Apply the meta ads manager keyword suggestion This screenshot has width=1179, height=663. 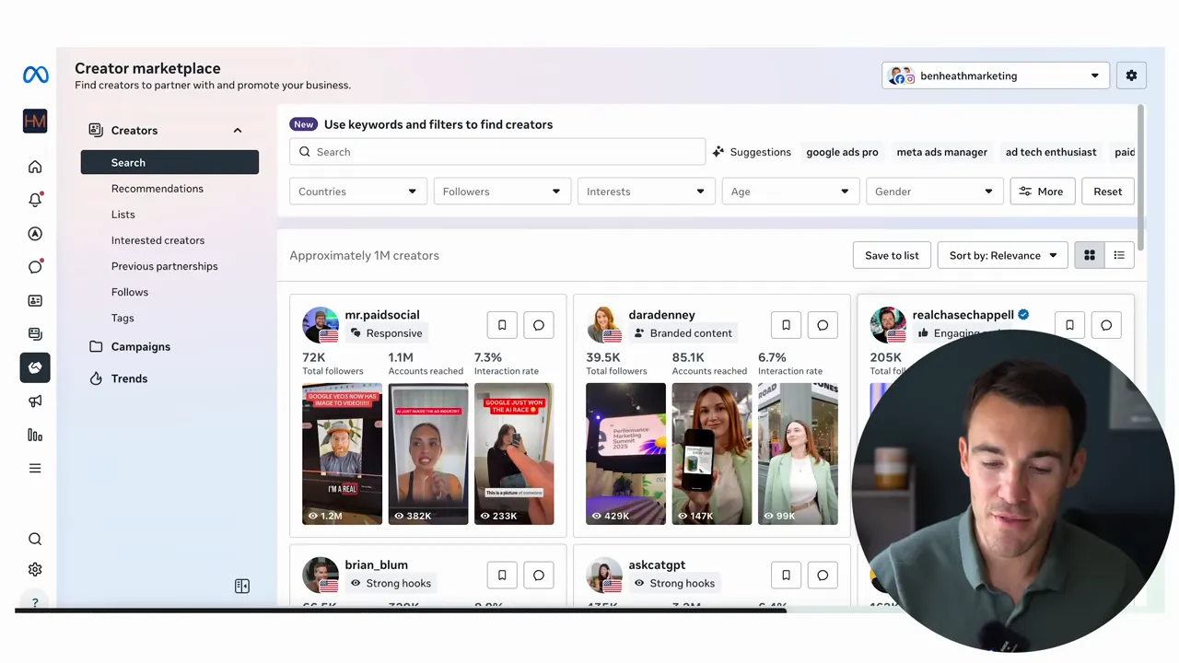tap(941, 152)
